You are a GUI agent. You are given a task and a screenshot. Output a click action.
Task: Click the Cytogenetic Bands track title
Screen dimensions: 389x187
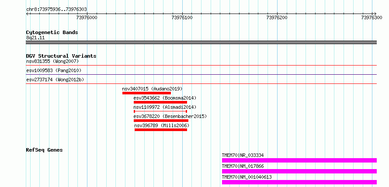[x=52, y=32]
